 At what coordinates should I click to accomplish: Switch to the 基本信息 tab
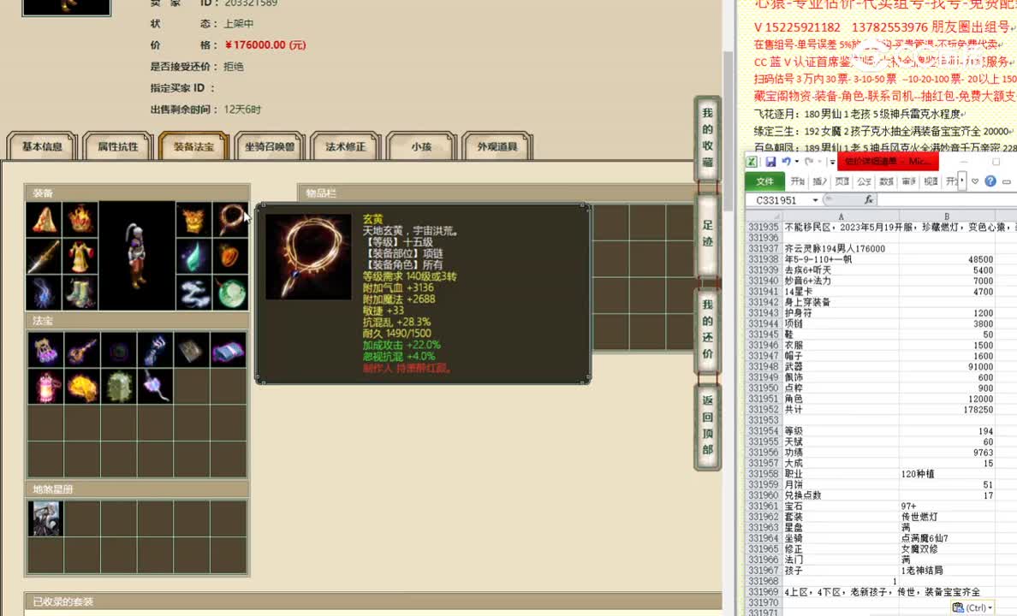coord(42,146)
